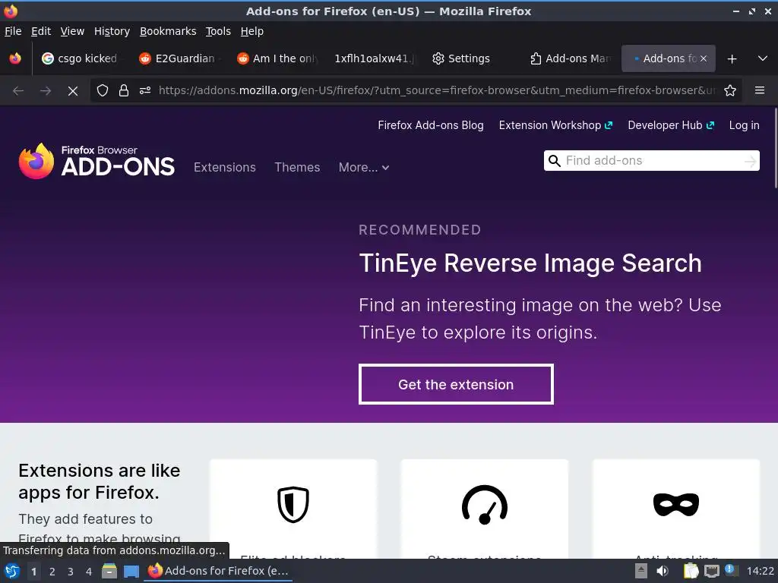
Task: Click the Add-ons for Firefox taskbar entry
Action: coord(218,571)
